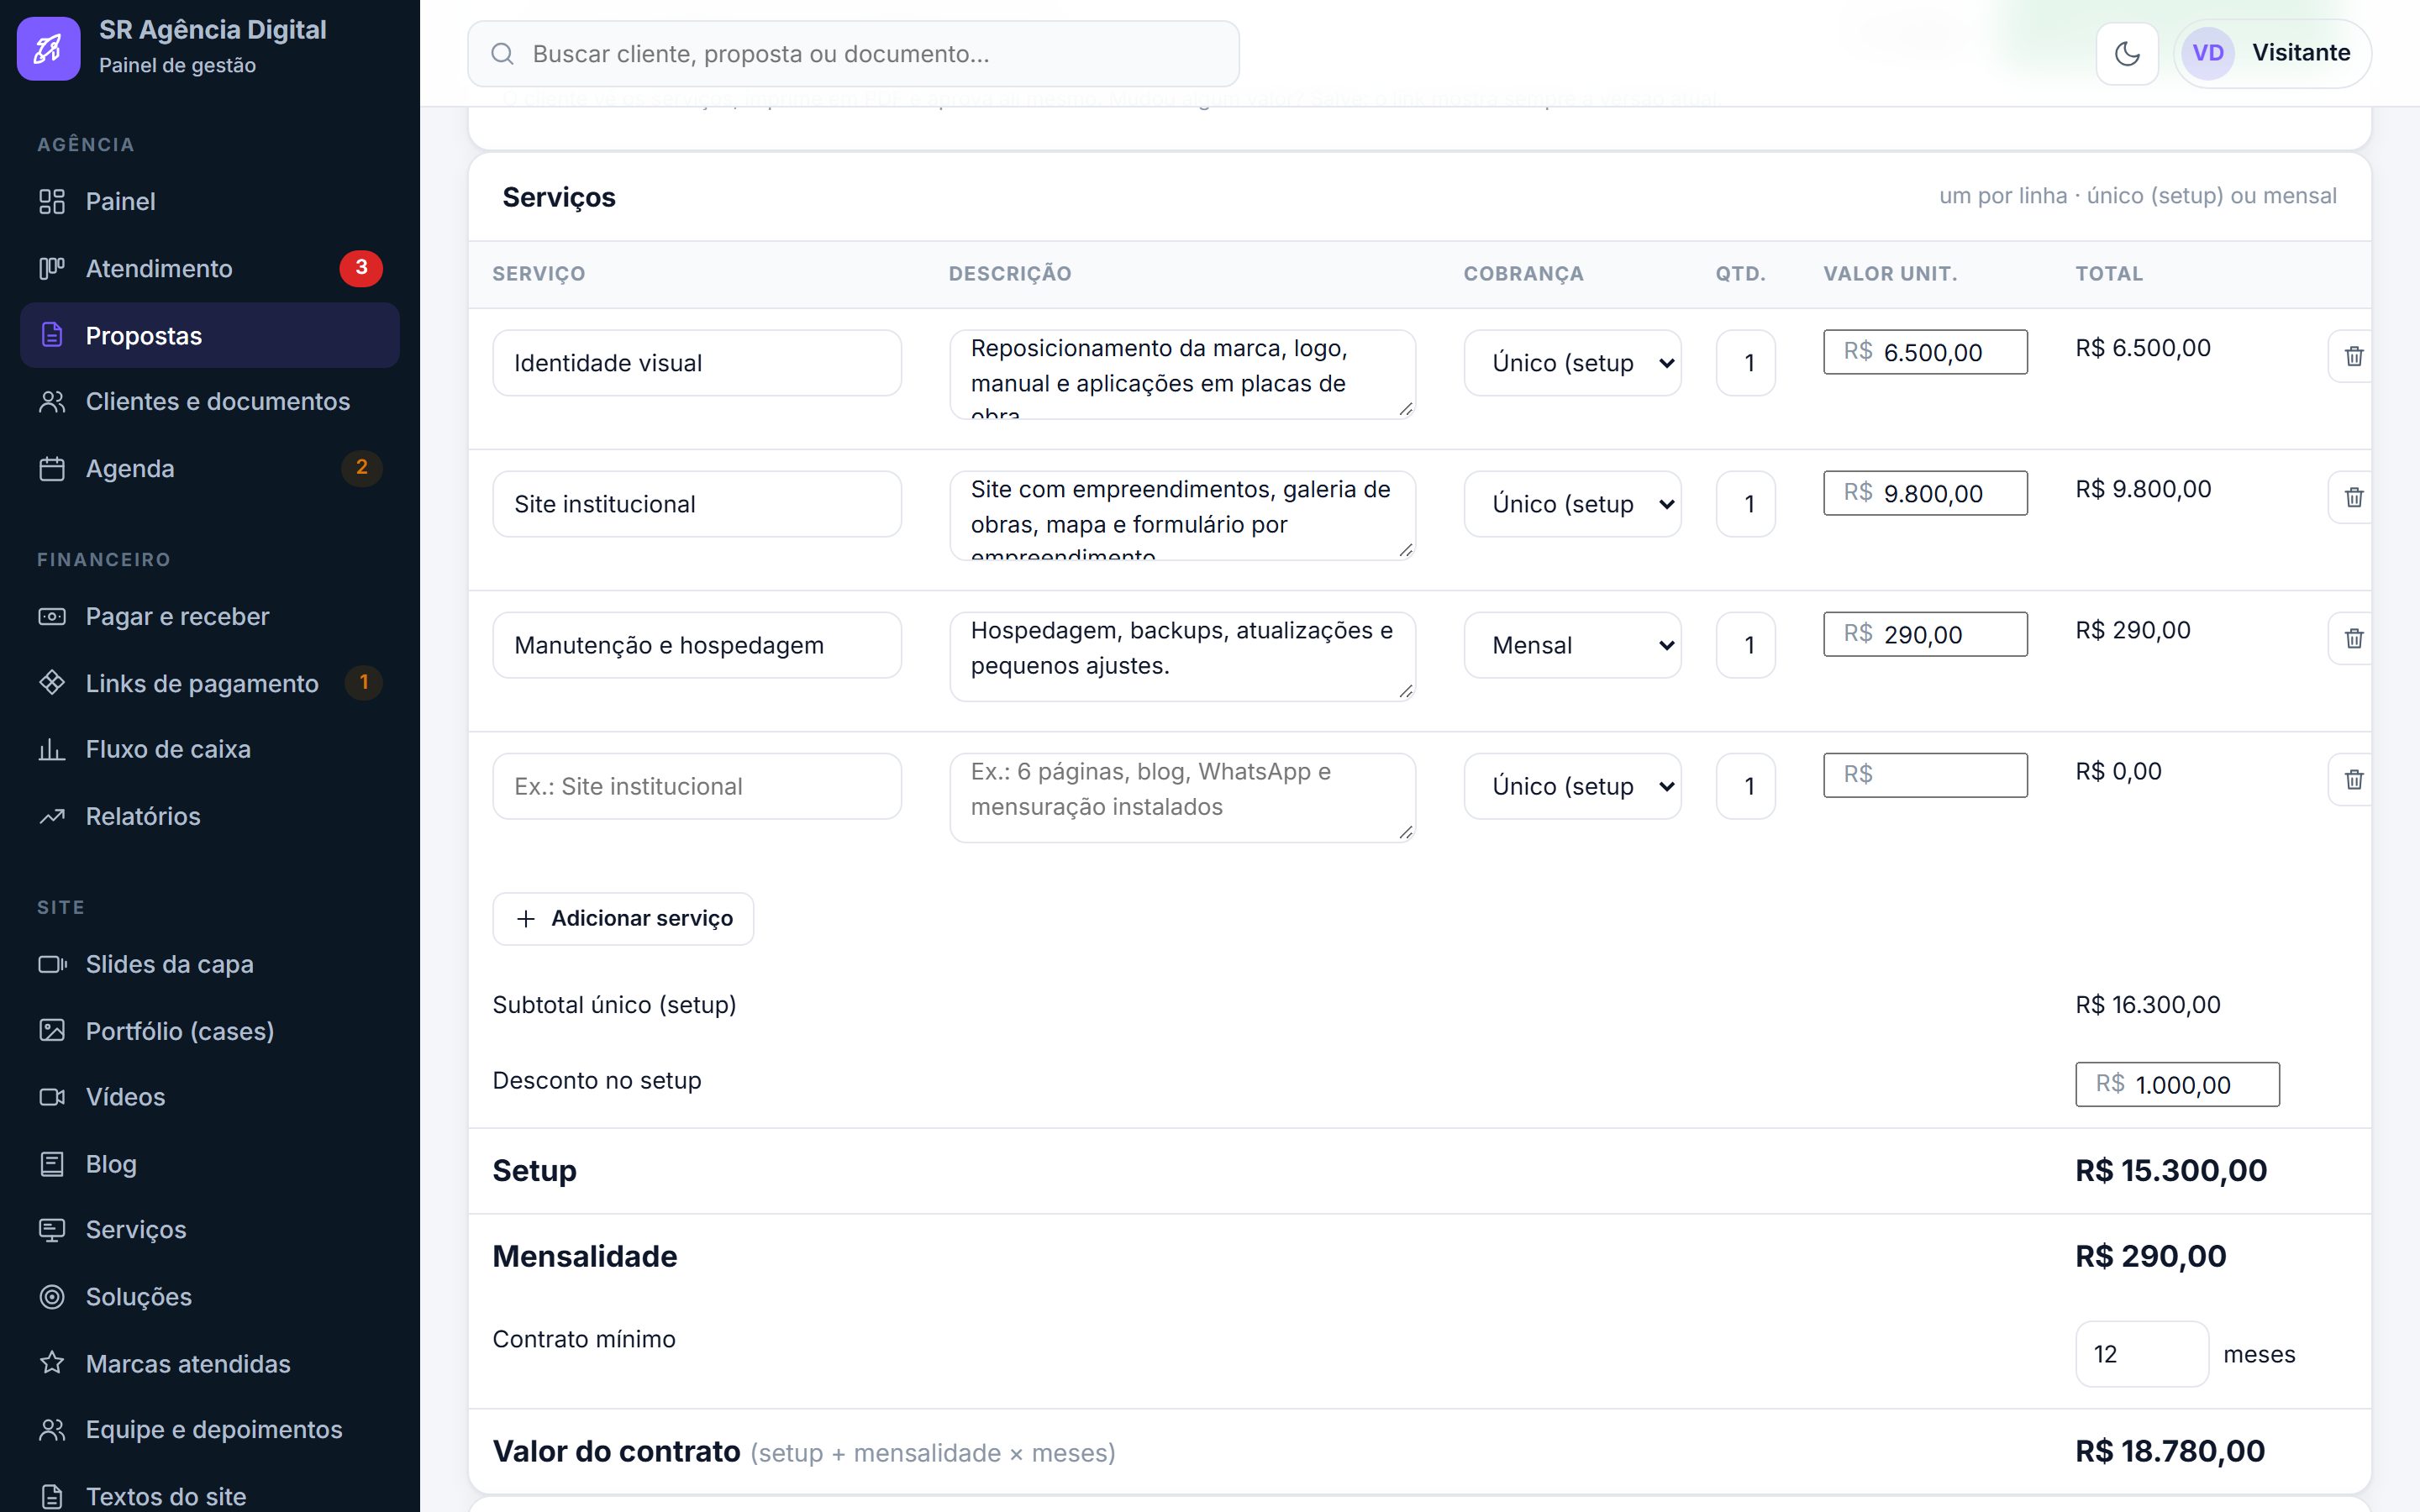Open Cobrança dropdown for Identidade visual
This screenshot has height=1512, width=2420.
[1573, 363]
